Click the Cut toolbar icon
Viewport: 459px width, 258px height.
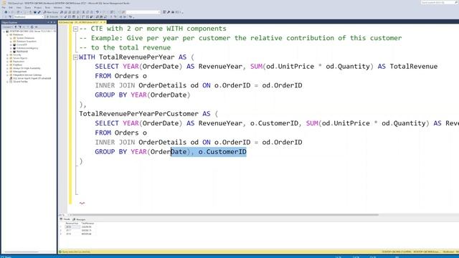(x=84, y=12)
